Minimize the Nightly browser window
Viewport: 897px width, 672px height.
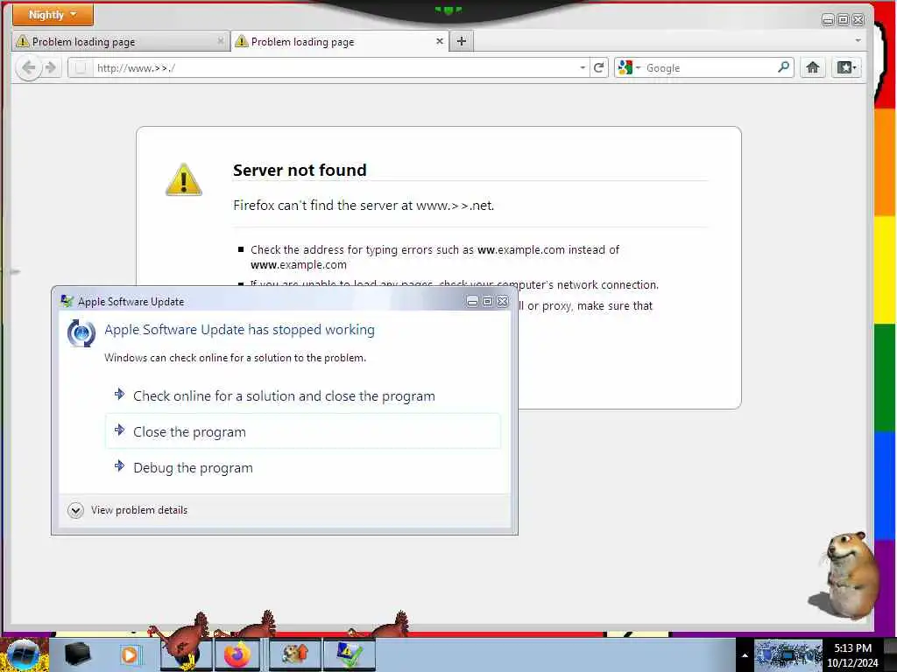[828, 20]
